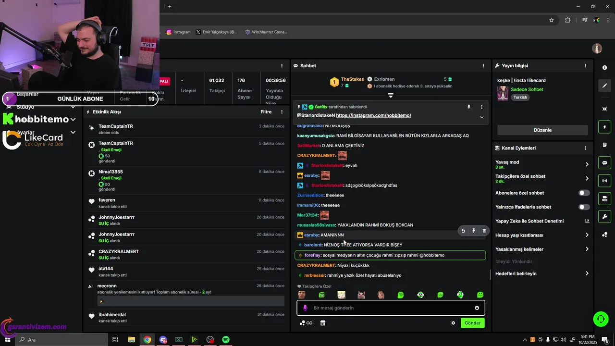615x346 pixels.
Task: Click channel points infinity icon below chat
Action: (x=306, y=323)
